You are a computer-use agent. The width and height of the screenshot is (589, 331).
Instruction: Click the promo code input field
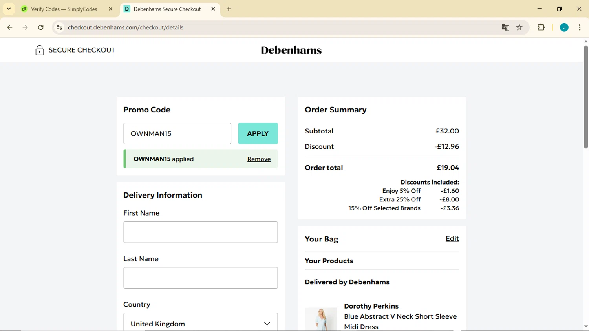click(177, 133)
